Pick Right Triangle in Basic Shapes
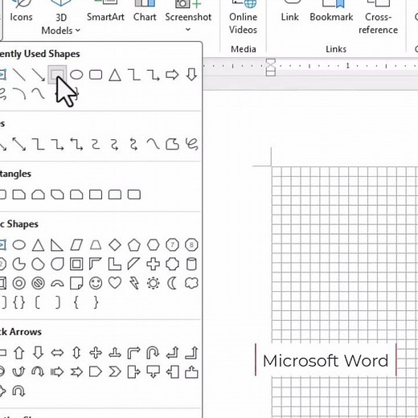418x418 pixels. [x=57, y=245]
